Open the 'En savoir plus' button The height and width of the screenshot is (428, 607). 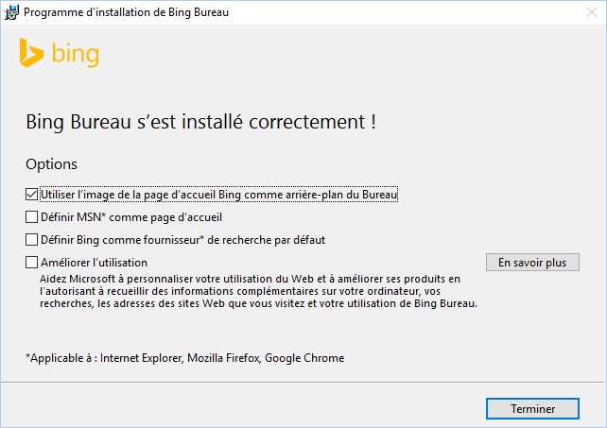tap(531, 262)
